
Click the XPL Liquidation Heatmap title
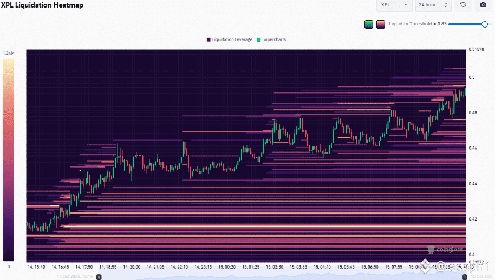click(42, 5)
